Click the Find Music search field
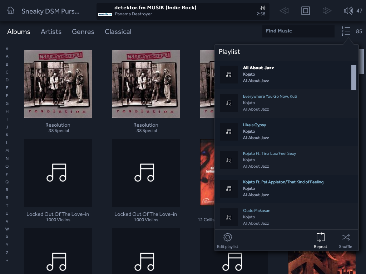The image size is (366, 274). tap(298, 31)
